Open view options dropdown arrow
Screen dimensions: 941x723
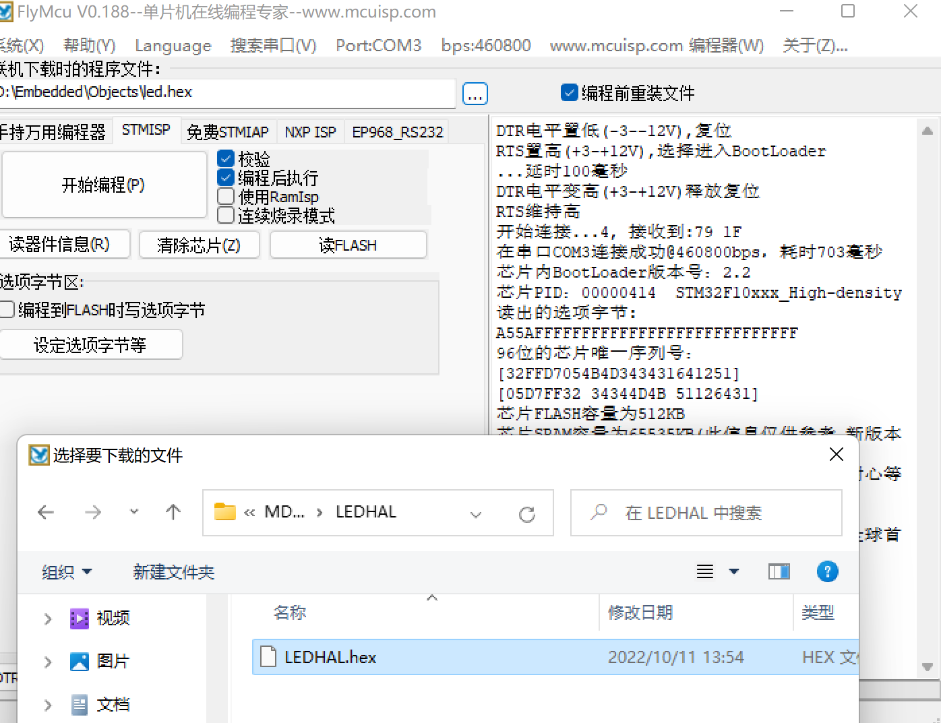[x=734, y=572]
